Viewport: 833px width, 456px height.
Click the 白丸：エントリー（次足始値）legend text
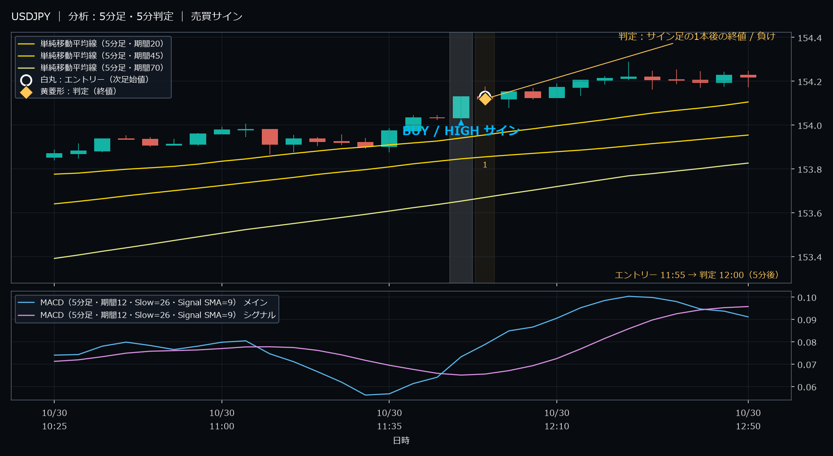(95, 80)
